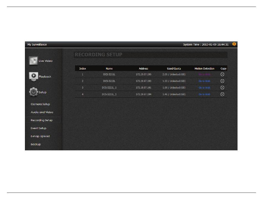Open Audio and Video settings
Screen dimensions: 263x200
click(x=42, y=112)
